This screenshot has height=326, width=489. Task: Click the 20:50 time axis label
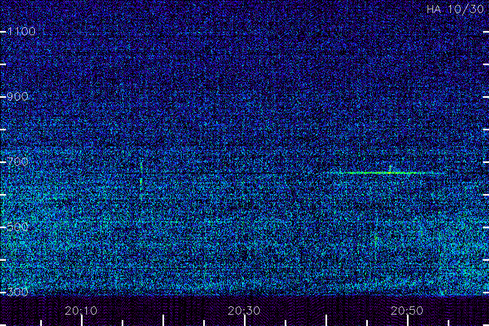click(x=407, y=311)
